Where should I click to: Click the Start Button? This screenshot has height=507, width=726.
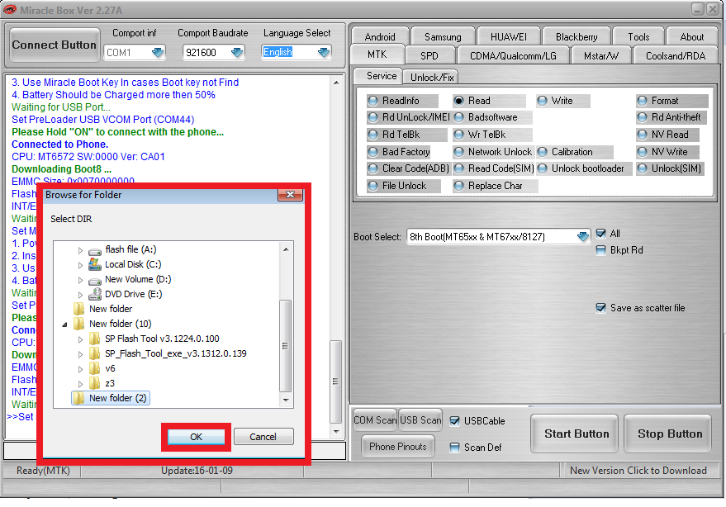577,434
